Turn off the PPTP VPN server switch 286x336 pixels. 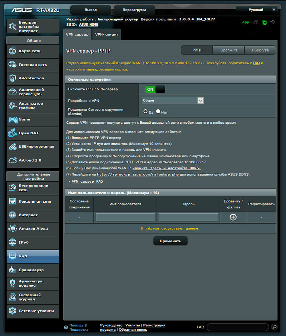(155, 89)
